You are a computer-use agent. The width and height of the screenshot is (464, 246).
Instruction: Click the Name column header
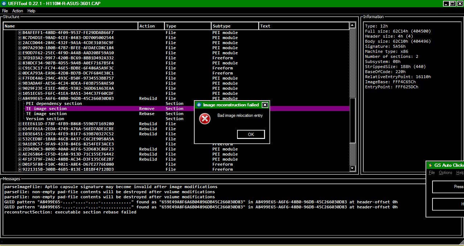[71, 26]
